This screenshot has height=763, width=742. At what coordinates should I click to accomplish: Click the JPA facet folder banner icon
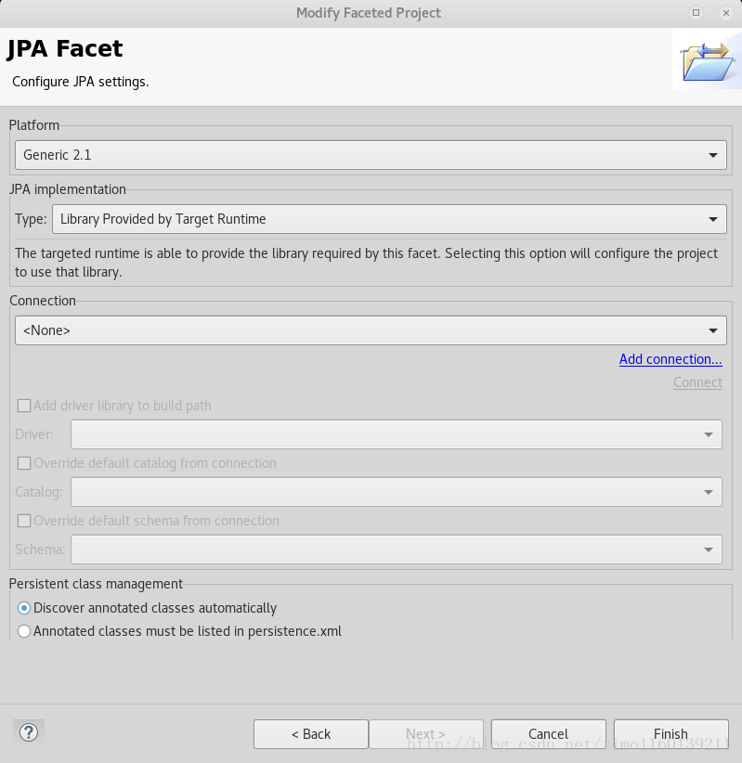[x=706, y=60]
